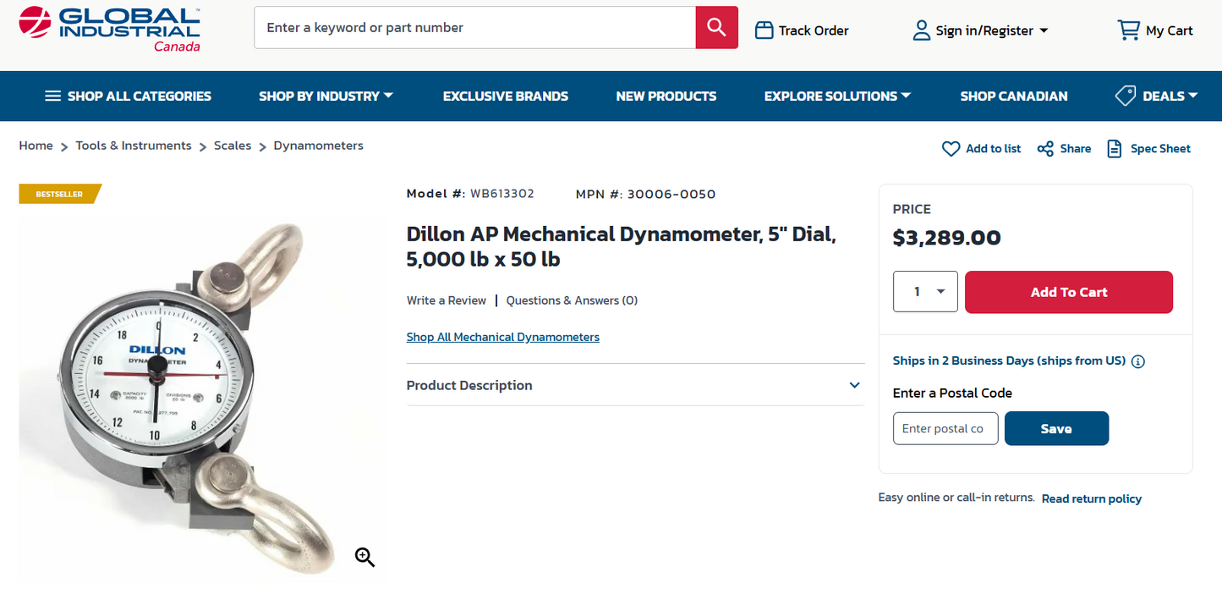Viewport: 1222px width, 589px height.
Task: Open My Cart via the cart icon
Action: tap(1128, 30)
